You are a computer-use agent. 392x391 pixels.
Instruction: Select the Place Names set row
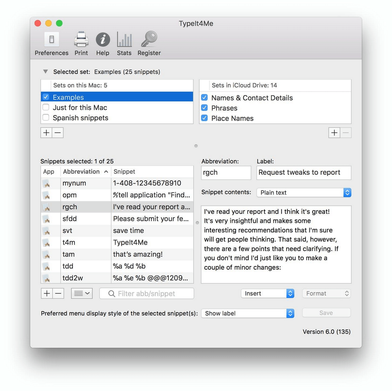click(x=275, y=118)
